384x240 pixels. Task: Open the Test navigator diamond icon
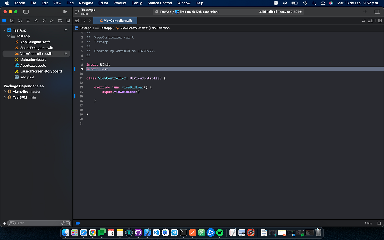44,21
